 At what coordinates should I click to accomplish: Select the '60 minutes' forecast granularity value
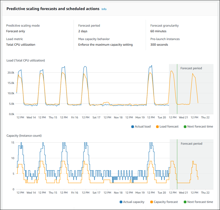click(x=158, y=31)
